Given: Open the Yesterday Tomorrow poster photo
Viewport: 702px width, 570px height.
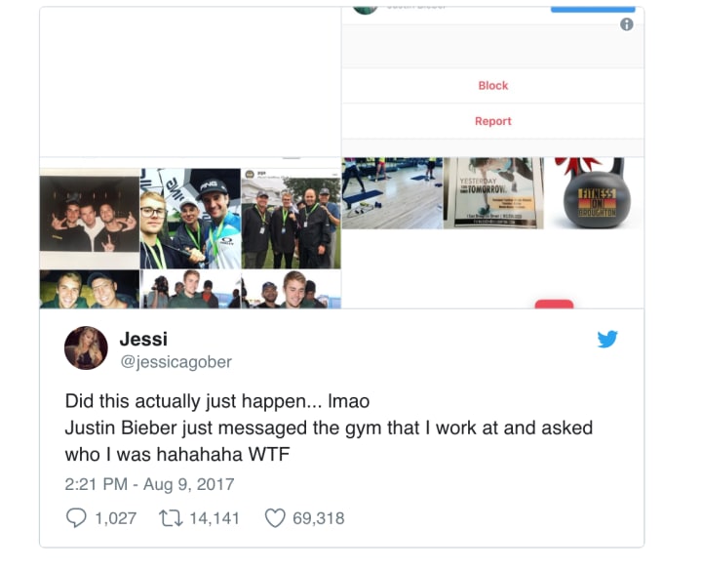Looking at the screenshot, I should (493, 193).
